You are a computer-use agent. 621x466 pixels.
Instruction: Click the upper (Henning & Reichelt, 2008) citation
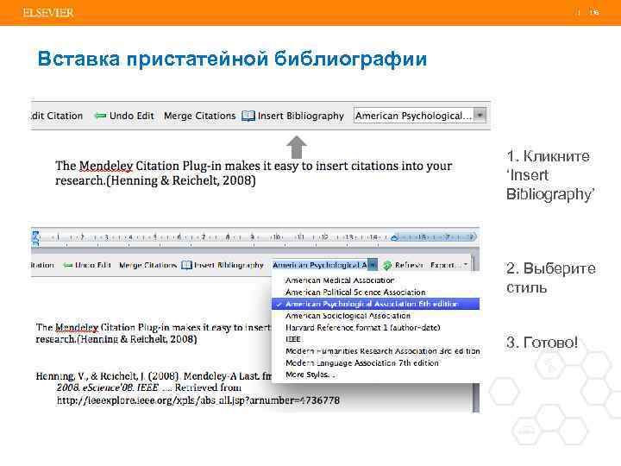click(181, 180)
